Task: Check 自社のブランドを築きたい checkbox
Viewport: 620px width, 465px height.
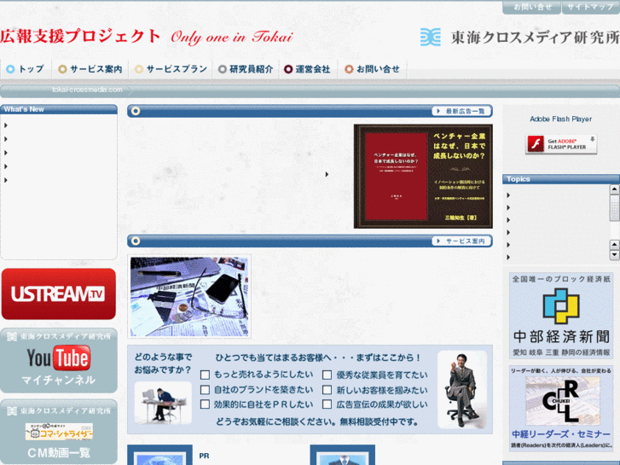Action: tap(205, 390)
